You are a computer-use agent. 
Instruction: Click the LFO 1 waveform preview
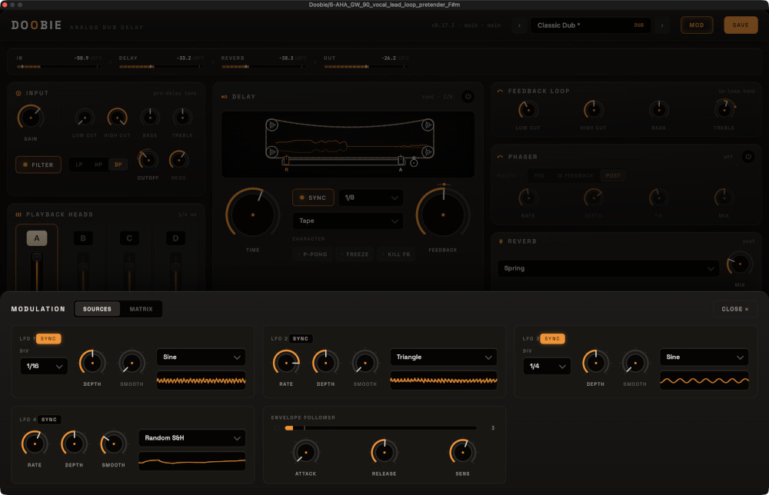201,380
